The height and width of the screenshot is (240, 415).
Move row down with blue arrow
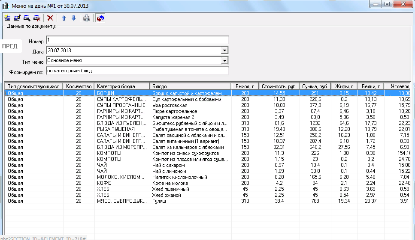[x=73, y=18]
